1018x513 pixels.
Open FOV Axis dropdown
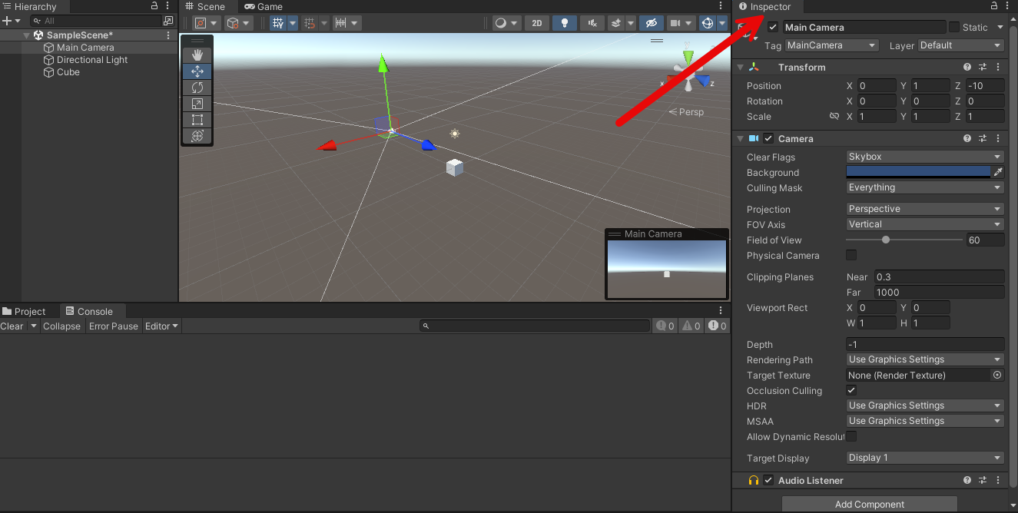pyautogui.click(x=925, y=224)
